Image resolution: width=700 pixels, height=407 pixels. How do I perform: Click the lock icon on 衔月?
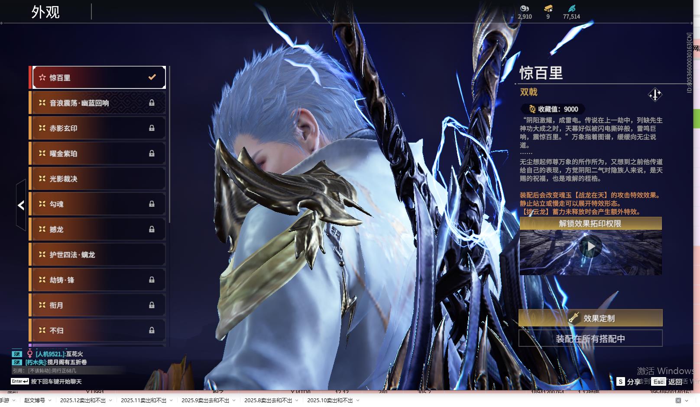click(152, 305)
